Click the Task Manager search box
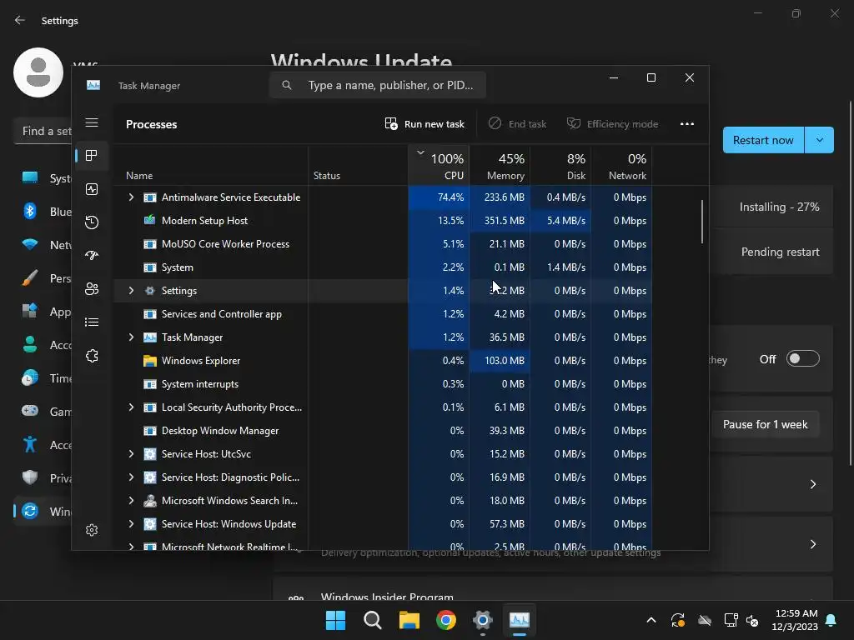Viewport: 854px width, 640px height. click(378, 85)
